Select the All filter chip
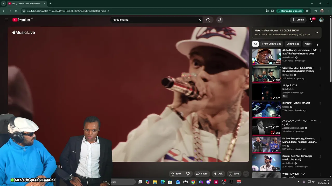Screen dimensions: 332x186 pos(255,44)
